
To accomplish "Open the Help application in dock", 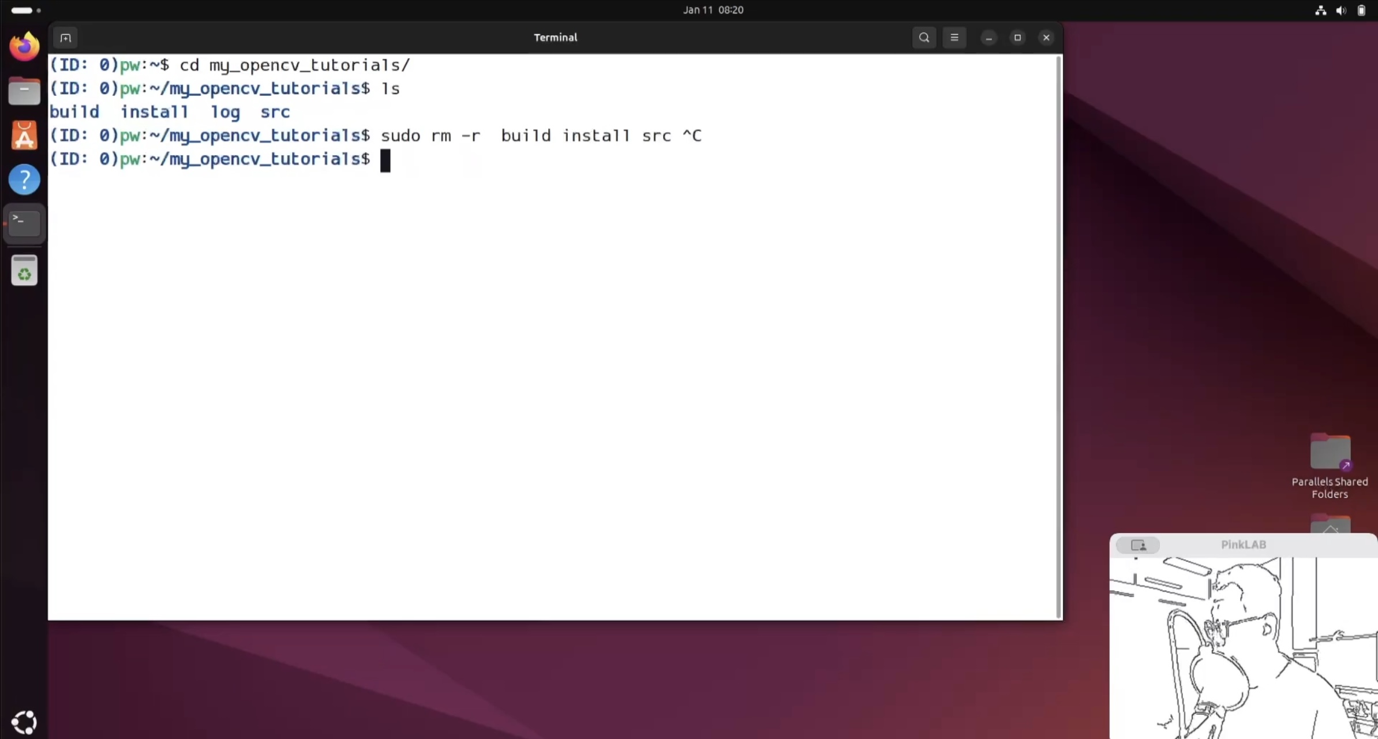I will 24,180.
